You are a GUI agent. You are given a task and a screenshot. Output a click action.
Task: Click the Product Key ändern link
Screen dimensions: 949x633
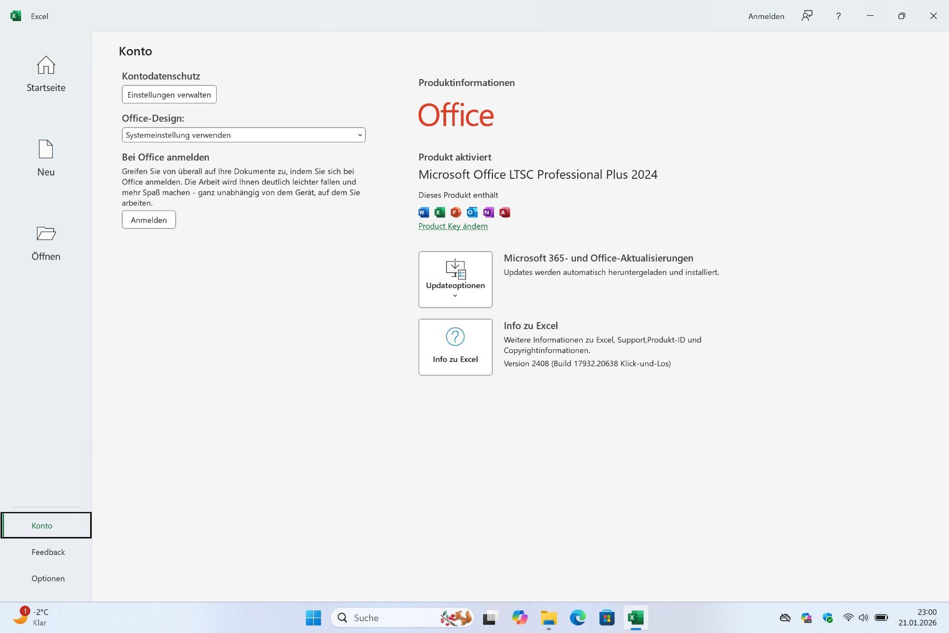(x=453, y=226)
